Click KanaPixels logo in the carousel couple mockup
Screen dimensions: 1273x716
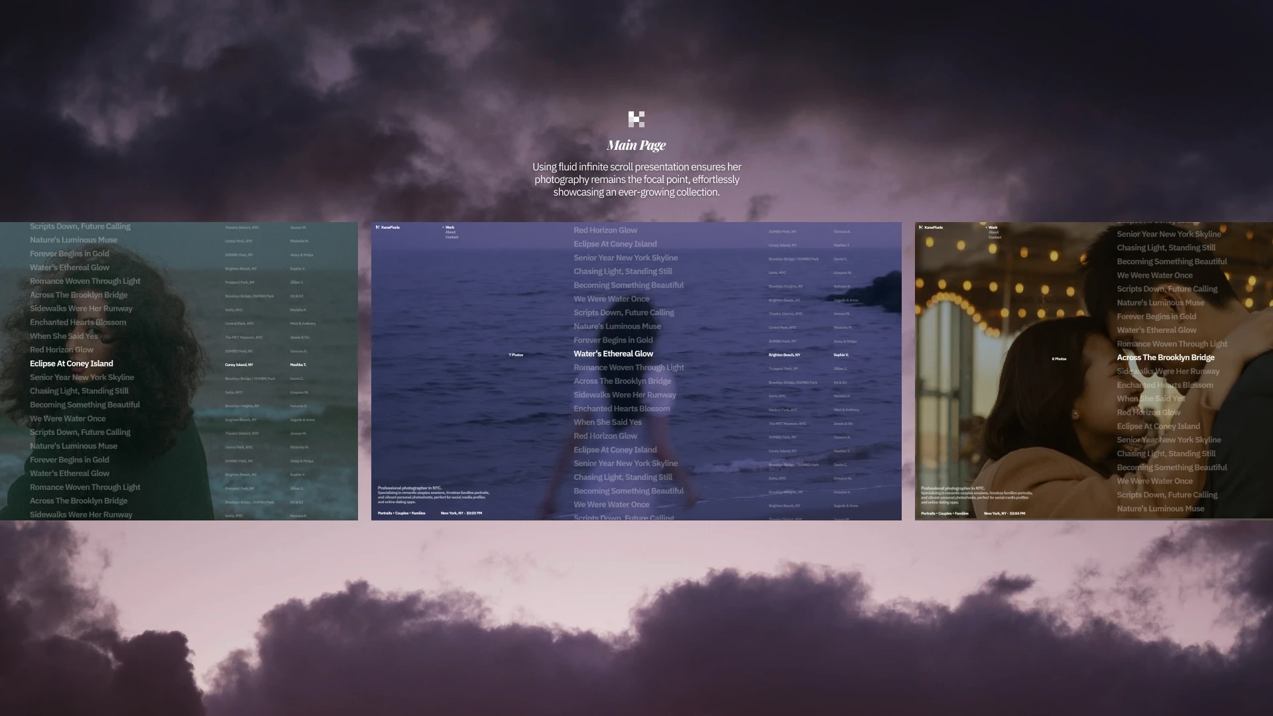931,227
